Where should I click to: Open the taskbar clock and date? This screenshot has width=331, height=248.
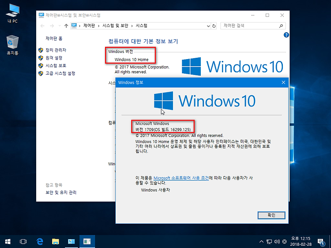click(x=301, y=241)
